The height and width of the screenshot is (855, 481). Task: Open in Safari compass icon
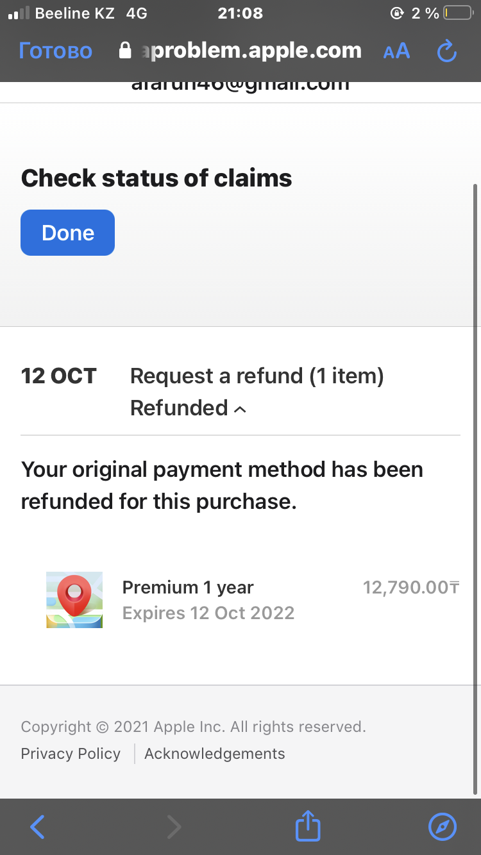pyautogui.click(x=442, y=827)
